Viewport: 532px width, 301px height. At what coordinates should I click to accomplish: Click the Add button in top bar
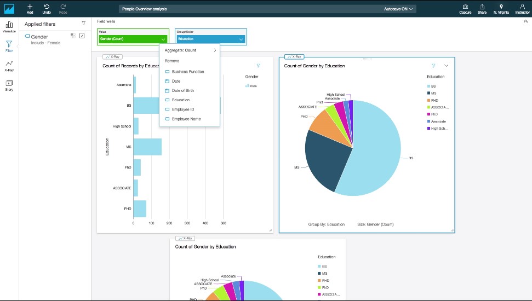pos(30,9)
